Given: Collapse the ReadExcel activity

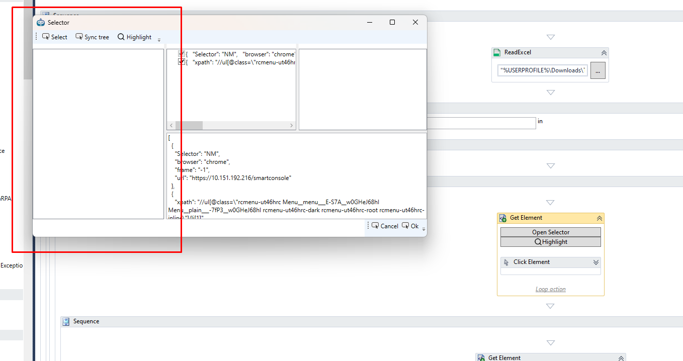Looking at the screenshot, I should pyautogui.click(x=604, y=53).
